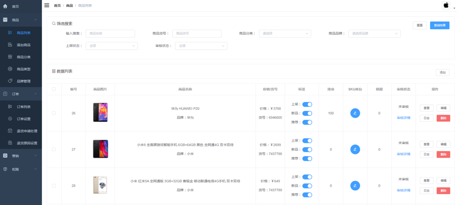The width and height of the screenshot is (457, 205).
Task: Click 首页 in the breadcrumb
Action: point(57,5)
